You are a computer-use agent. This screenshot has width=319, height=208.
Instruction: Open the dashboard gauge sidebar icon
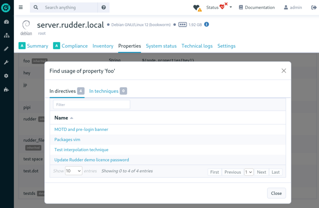(6, 22)
